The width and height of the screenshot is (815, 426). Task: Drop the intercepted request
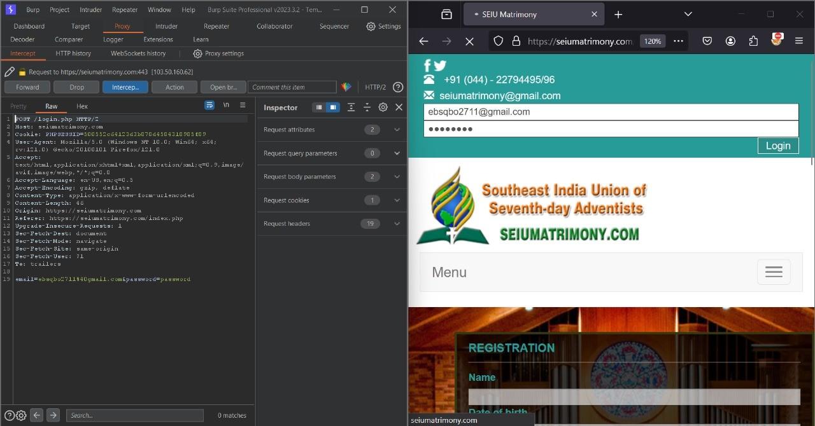click(x=76, y=87)
